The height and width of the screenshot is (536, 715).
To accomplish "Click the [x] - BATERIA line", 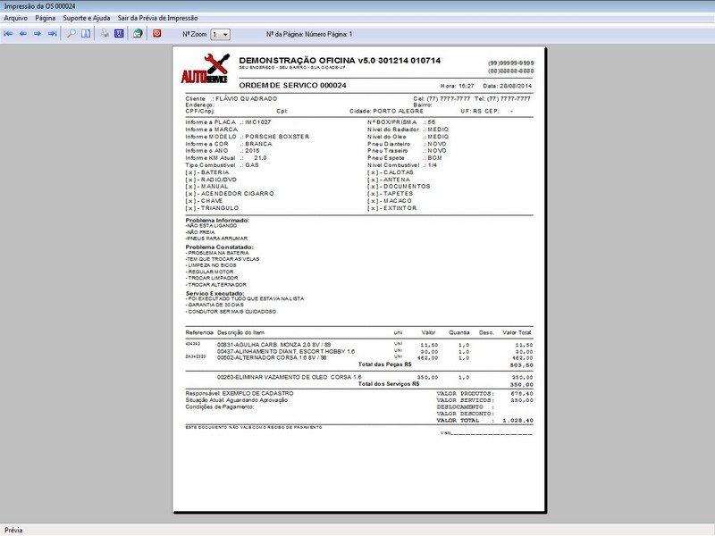I will click(207, 172).
